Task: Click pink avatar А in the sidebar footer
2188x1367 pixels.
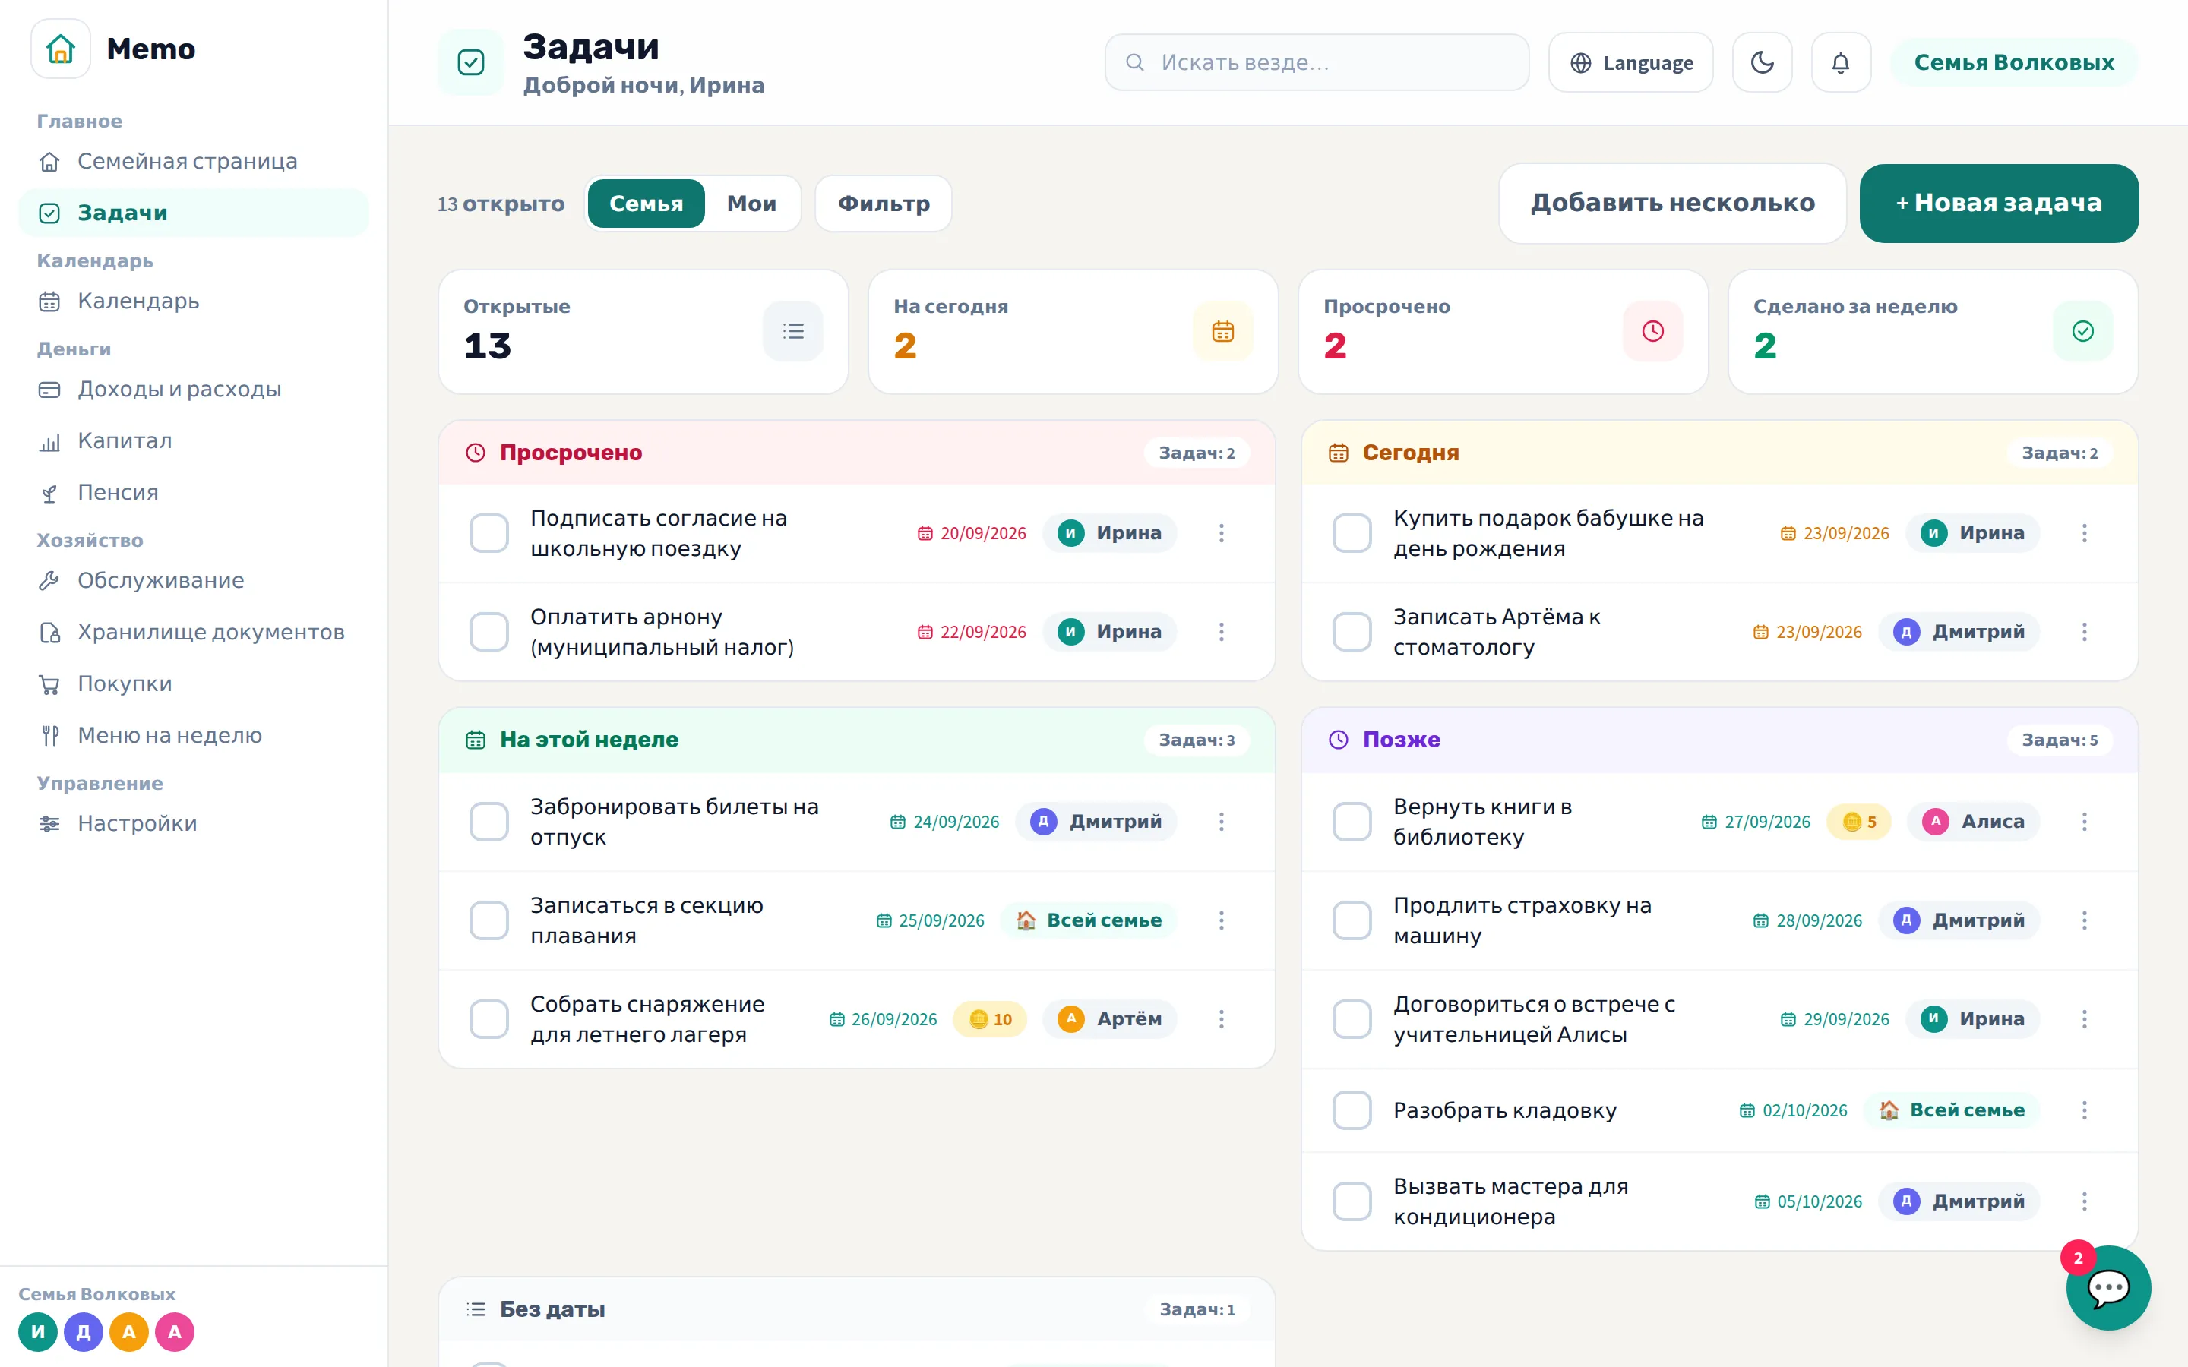Action: coord(175,1332)
